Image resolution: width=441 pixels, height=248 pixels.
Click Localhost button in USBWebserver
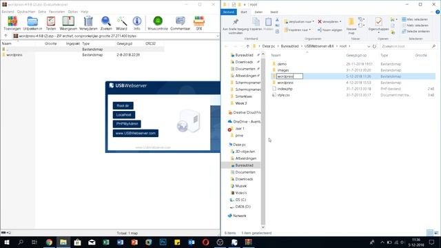(124, 115)
